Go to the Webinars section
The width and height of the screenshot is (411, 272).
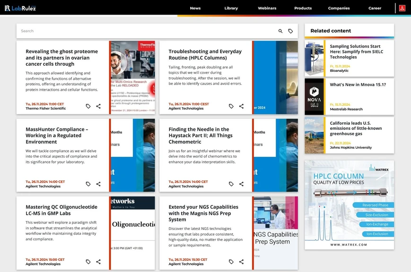(267, 8)
